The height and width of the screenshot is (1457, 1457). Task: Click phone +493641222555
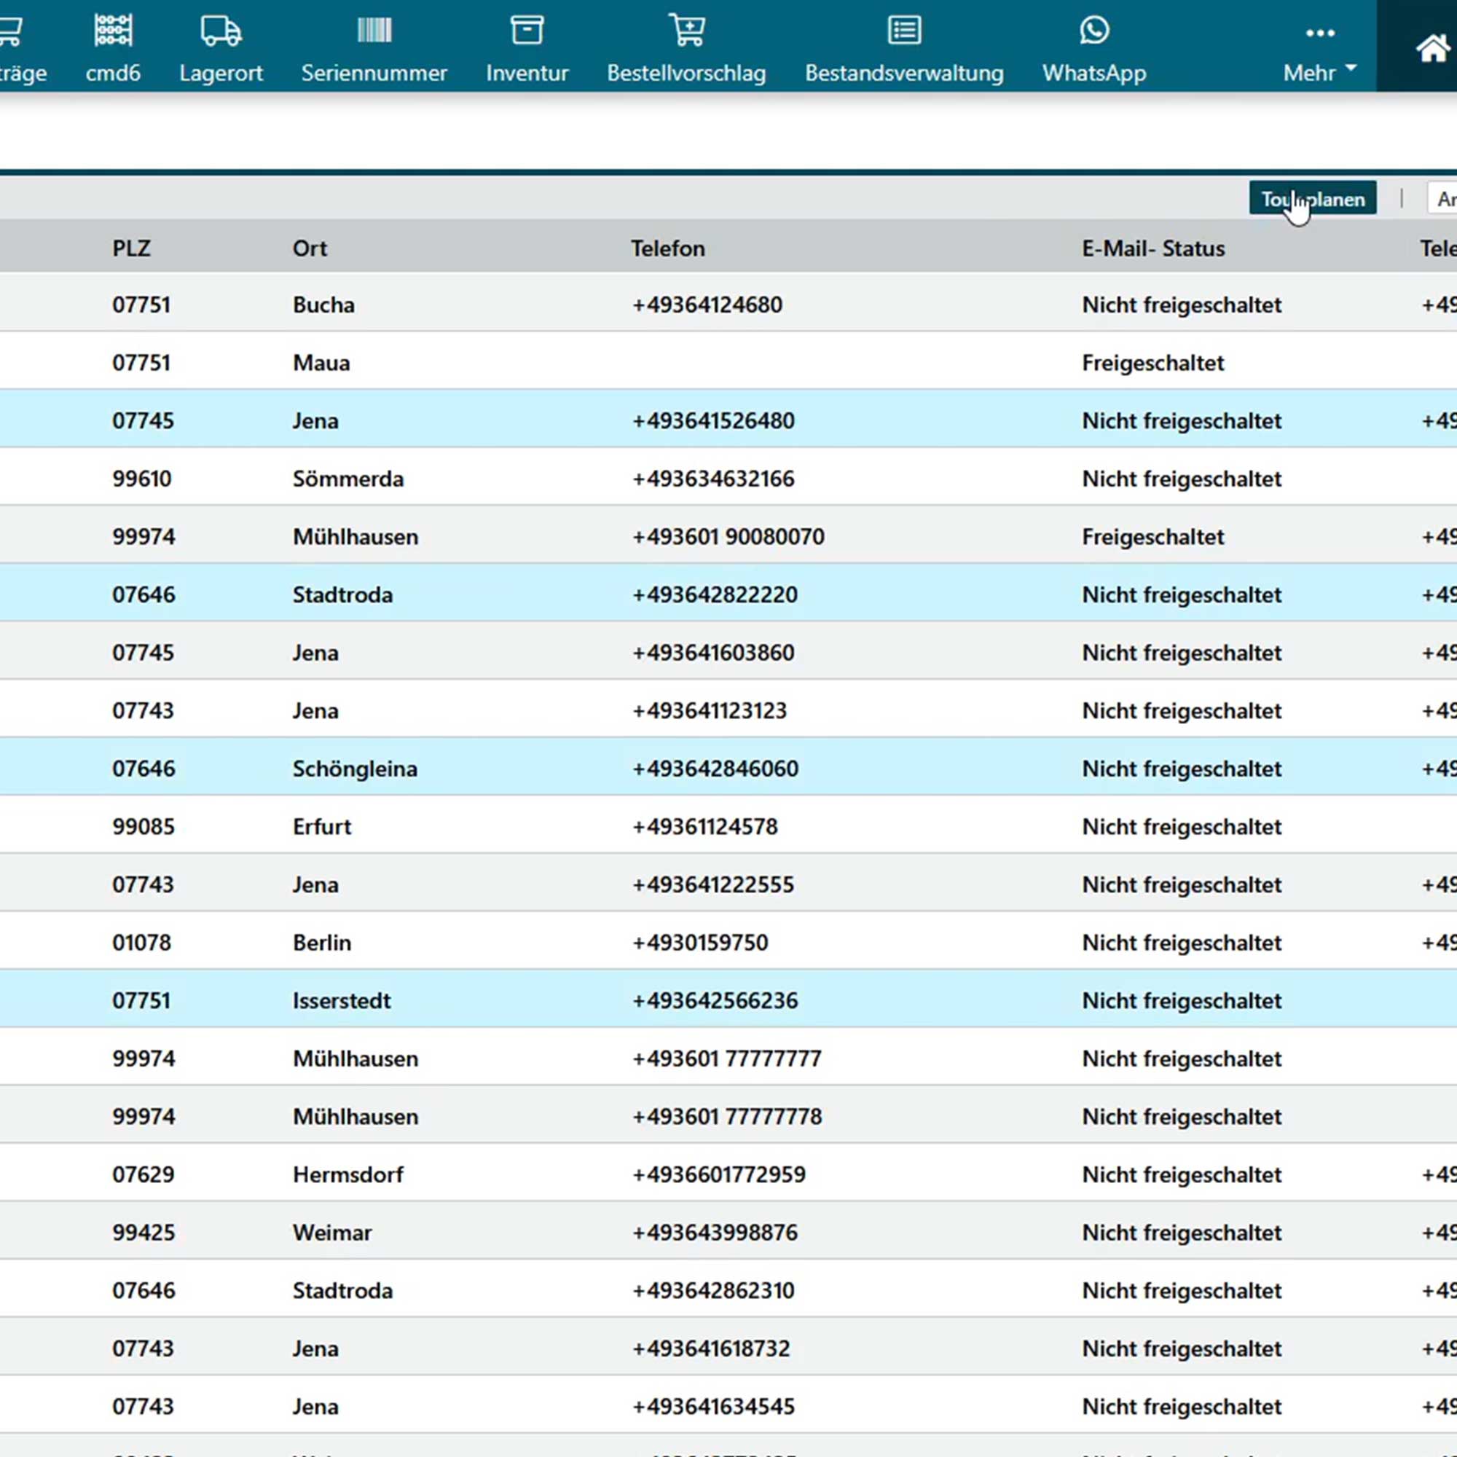pyautogui.click(x=713, y=884)
